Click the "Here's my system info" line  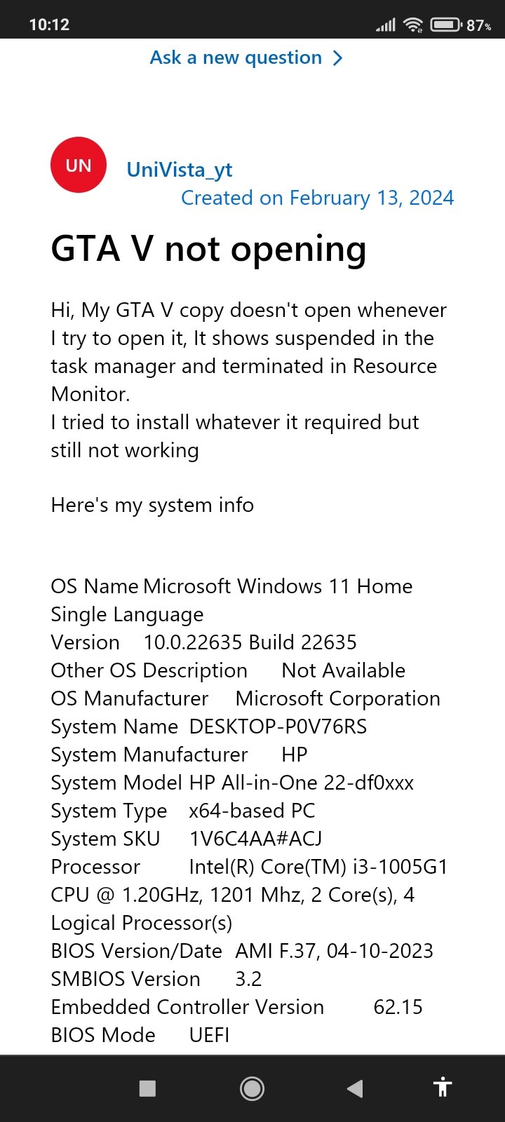coord(152,505)
